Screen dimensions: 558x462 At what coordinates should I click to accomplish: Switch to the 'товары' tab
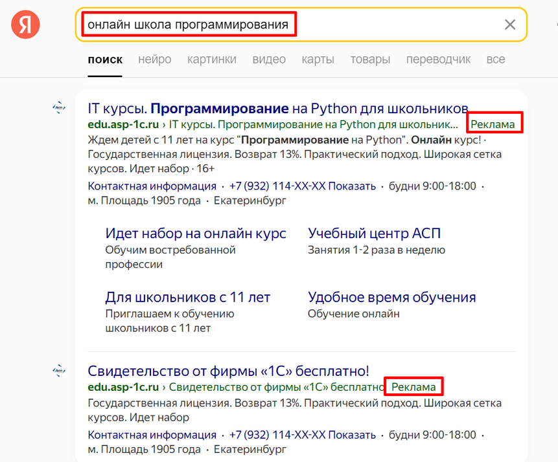click(x=370, y=60)
